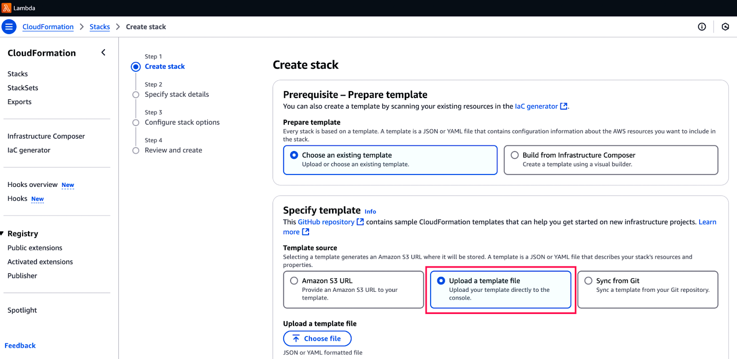Click the Create stack step 1 label
Screen dimensions: 737x359
[x=165, y=66]
